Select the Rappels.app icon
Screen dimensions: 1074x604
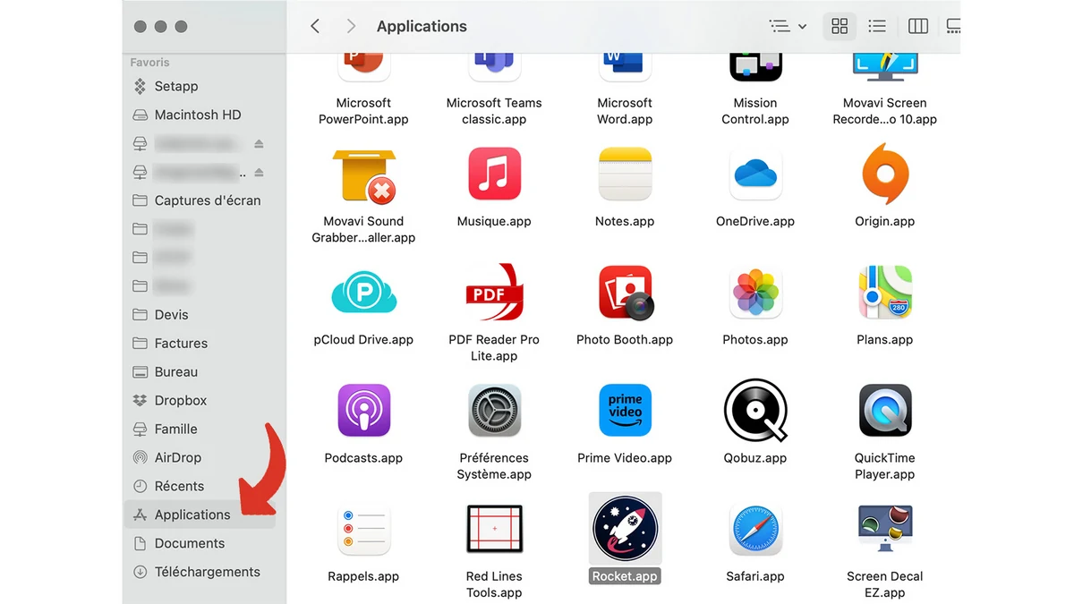[x=363, y=529]
